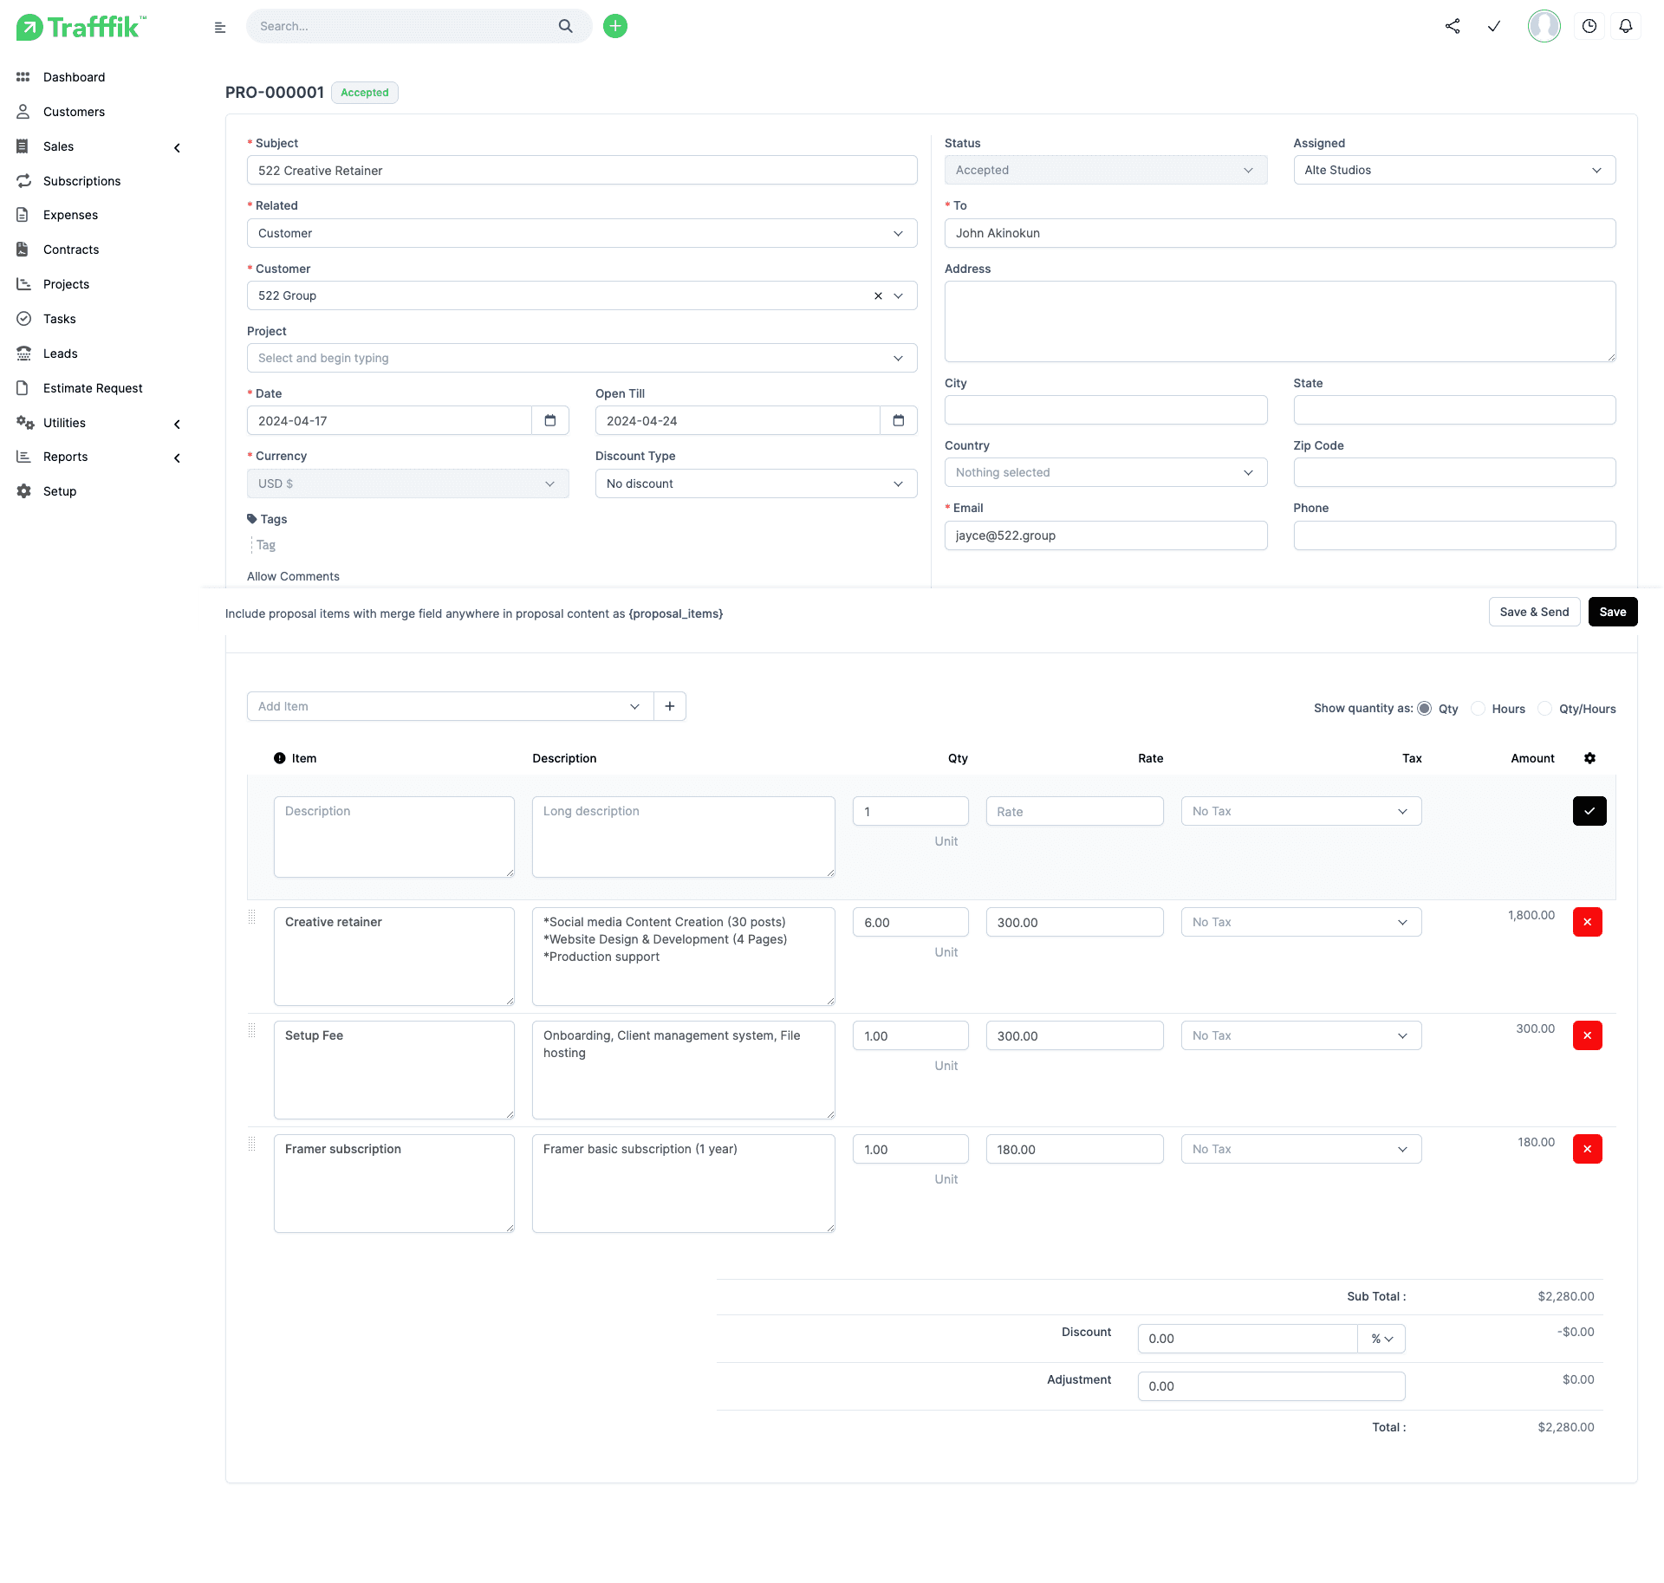Open the Tax dropdown for Creative retainer
The image size is (1664, 1583).
pos(1301,922)
